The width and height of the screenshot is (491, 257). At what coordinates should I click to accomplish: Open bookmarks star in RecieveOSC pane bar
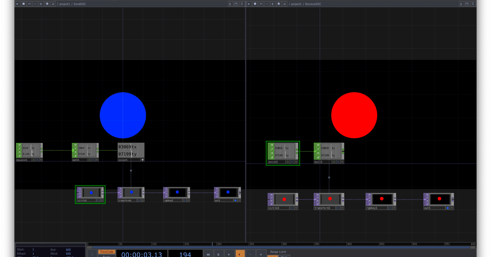click(279, 4)
